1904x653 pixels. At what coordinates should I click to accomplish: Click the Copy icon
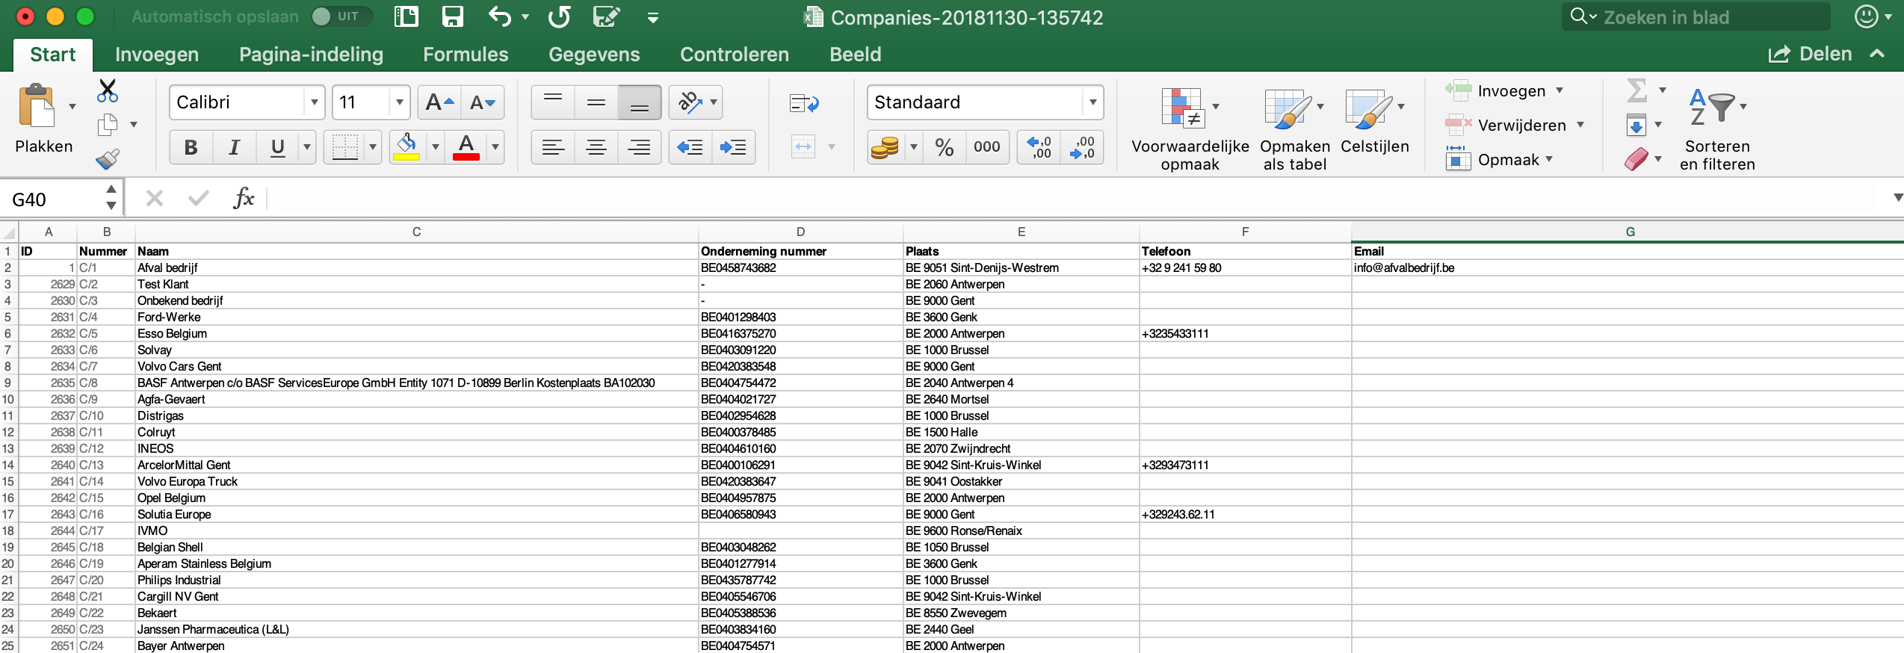108,125
